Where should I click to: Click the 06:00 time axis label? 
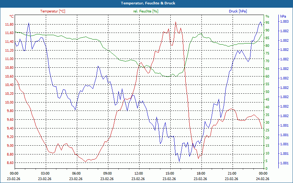tap(77, 173)
